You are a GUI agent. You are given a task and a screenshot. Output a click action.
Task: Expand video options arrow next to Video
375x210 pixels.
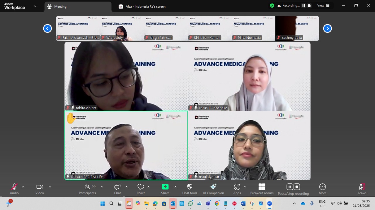[x=50, y=187]
